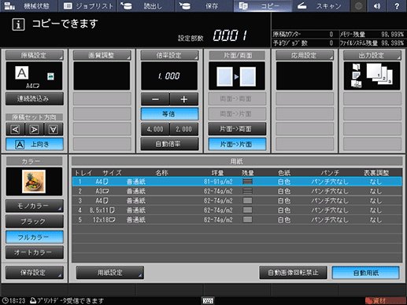
Task: Open the 機械状態 machine status tab
Action: click(29, 6)
